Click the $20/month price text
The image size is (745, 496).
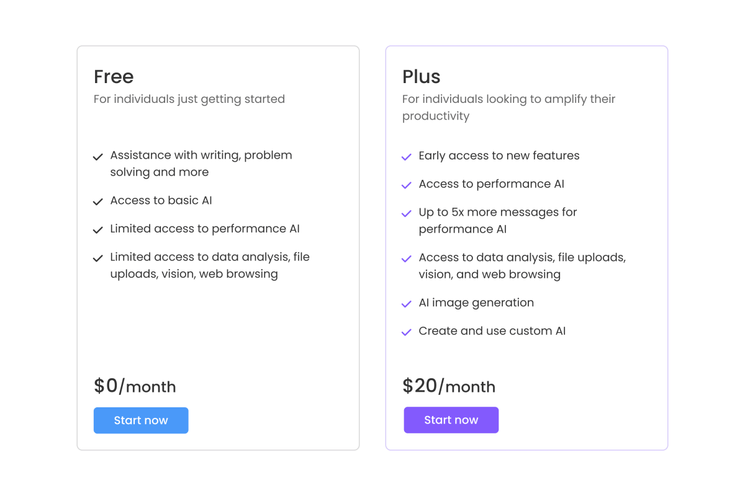449,386
